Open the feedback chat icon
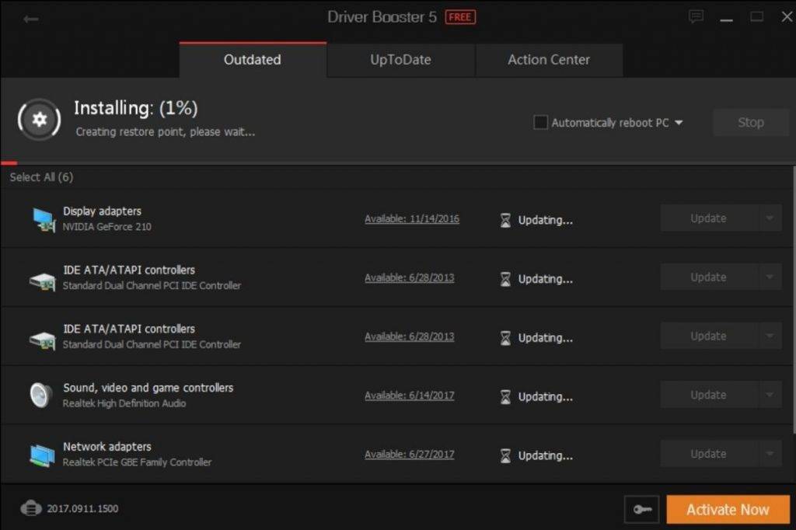This screenshot has height=530, width=796. [696, 16]
